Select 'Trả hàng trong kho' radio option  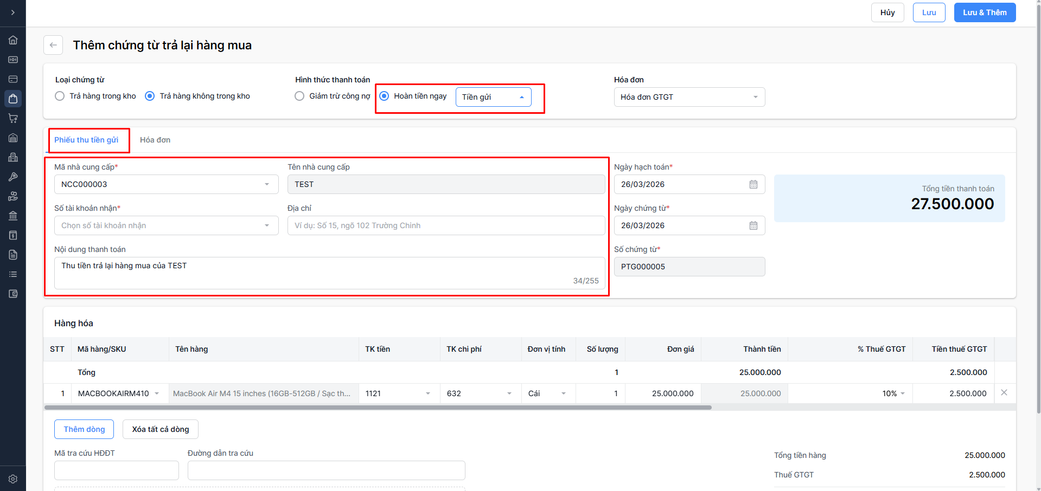pos(60,96)
